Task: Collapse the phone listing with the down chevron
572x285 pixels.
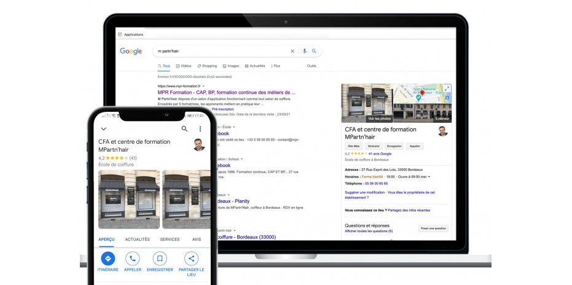Action: 104,129
